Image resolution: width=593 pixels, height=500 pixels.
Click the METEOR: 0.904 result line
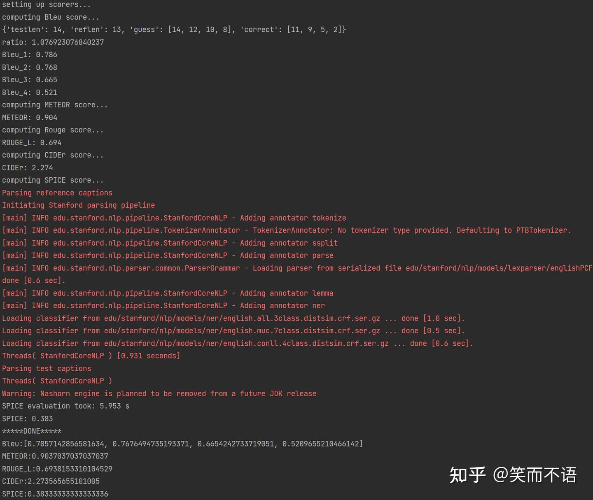coord(30,118)
